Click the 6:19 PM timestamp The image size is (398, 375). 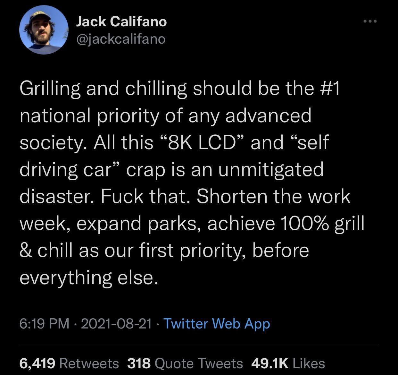click(x=44, y=323)
